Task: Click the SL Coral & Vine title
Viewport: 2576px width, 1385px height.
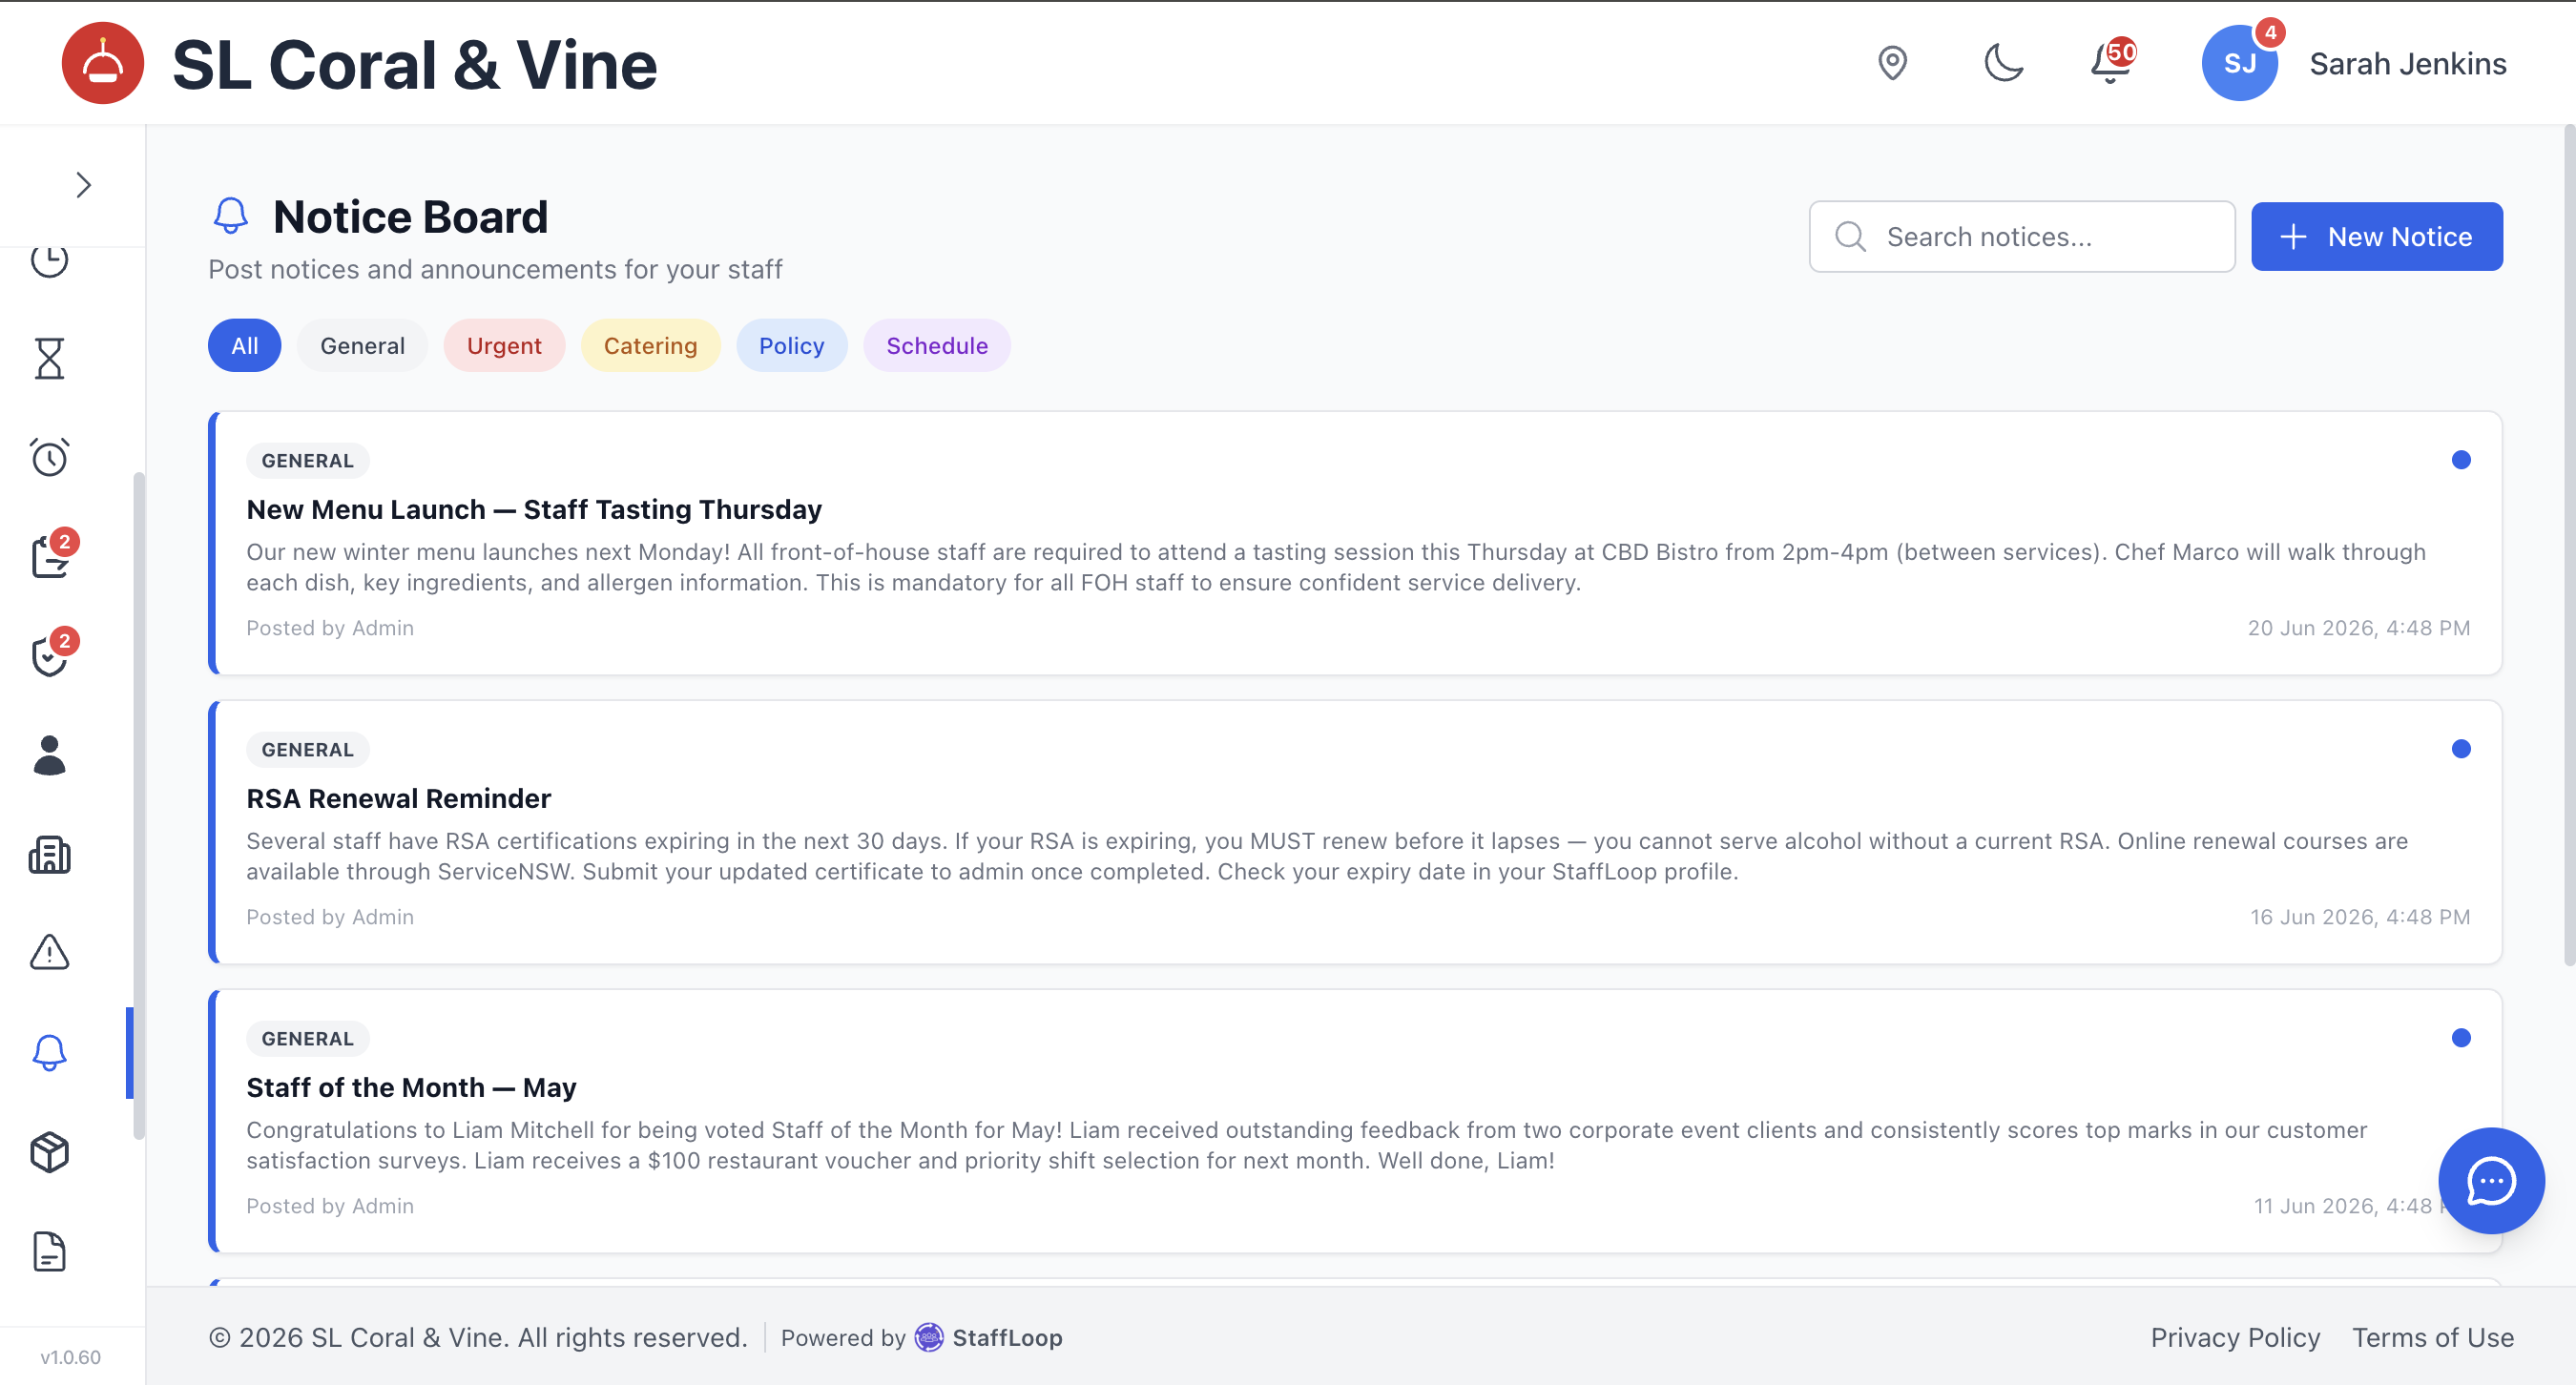Action: point(415,65)
